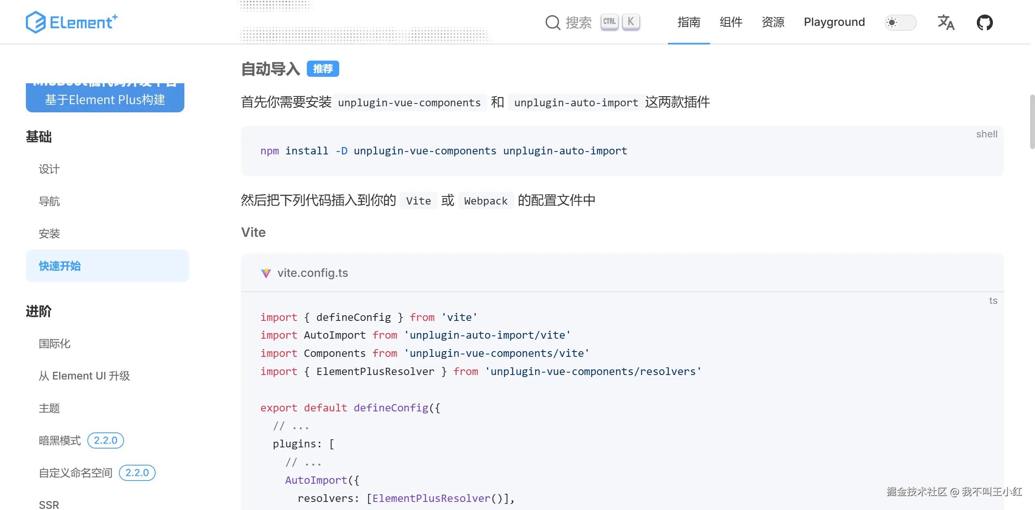Viewport: 1035px width, 510px height.
Task: Open the 指南 navigation tab
Action: (689, 22)
